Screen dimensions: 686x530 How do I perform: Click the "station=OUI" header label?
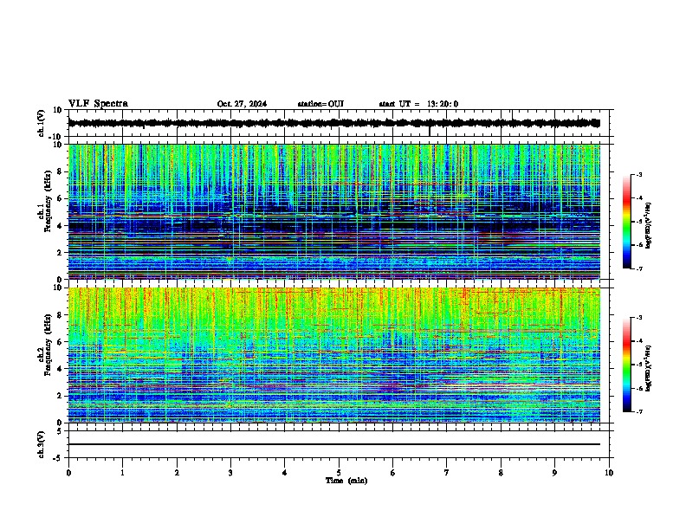320,104
